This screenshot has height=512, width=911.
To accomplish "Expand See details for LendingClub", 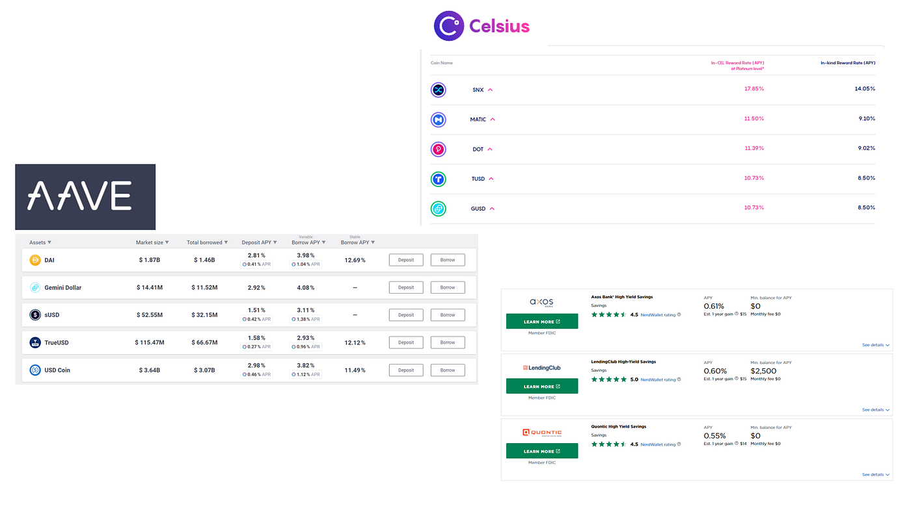I will click(876, 410).
